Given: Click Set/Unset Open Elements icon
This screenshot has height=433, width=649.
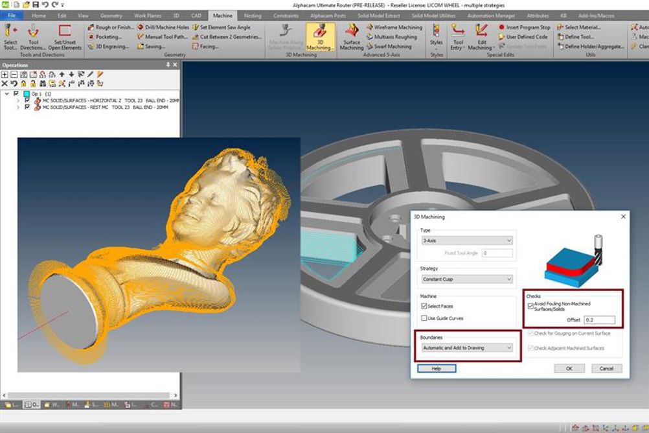Looking at the screenshot, I should pos(65,37).
